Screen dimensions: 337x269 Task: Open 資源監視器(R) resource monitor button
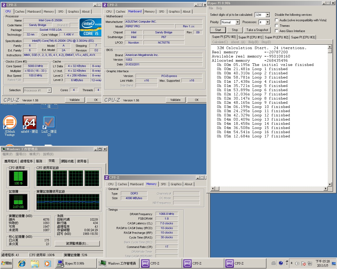pyautogui.click(x=77, y=244)
